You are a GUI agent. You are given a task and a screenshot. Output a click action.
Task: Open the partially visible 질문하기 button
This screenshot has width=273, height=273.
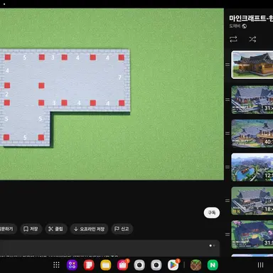click(x=8, y=229)
